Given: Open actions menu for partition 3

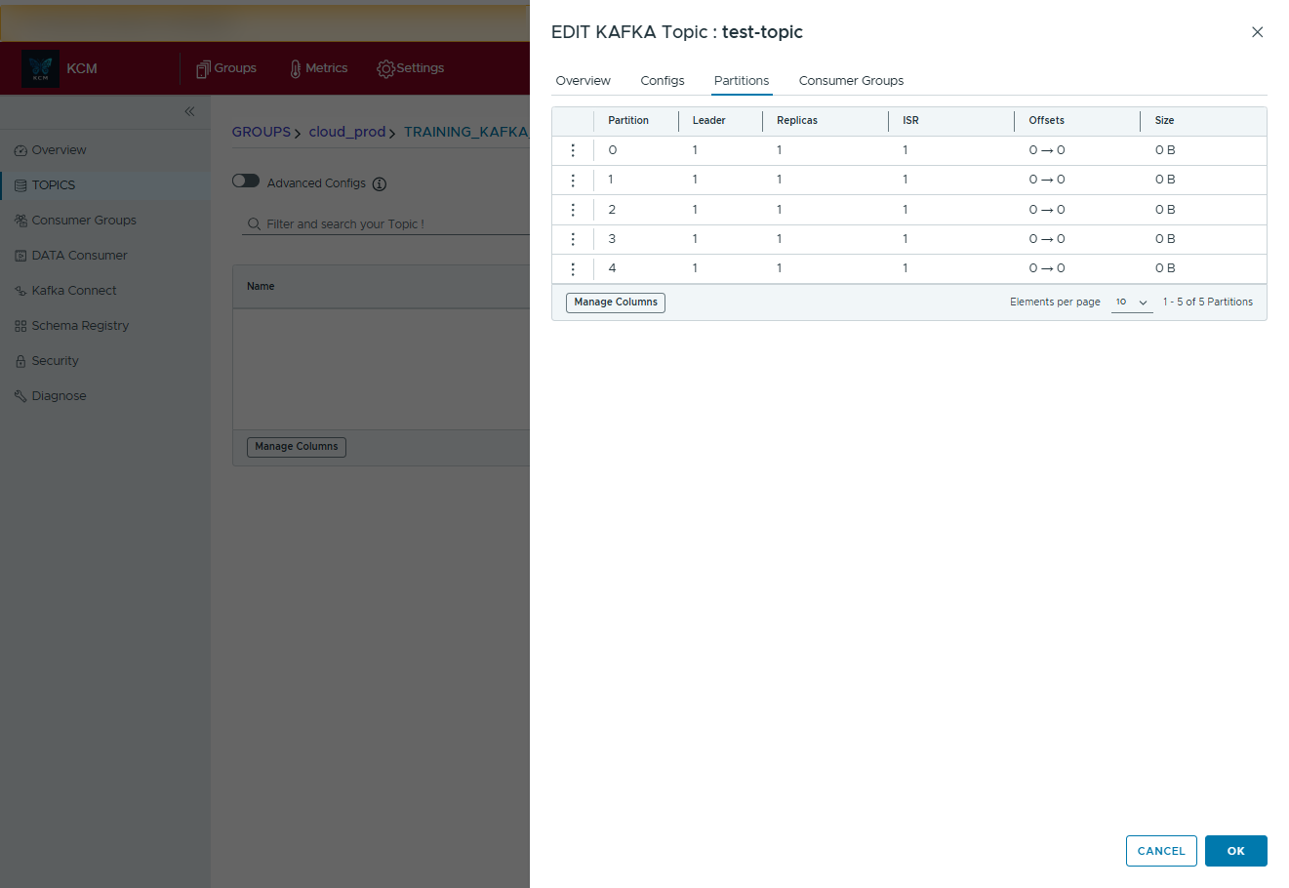Looking at the screenshot, I should coord(573,239).
